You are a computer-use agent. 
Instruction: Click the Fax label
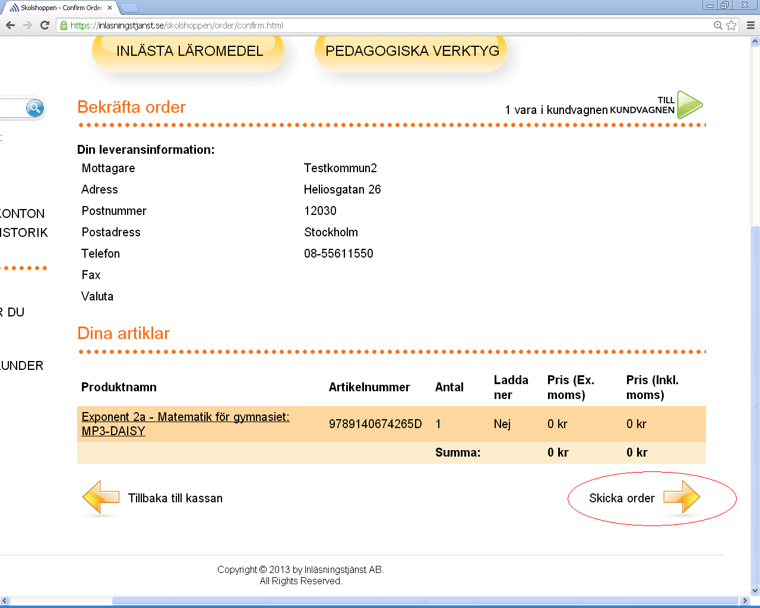coord(91,275)
